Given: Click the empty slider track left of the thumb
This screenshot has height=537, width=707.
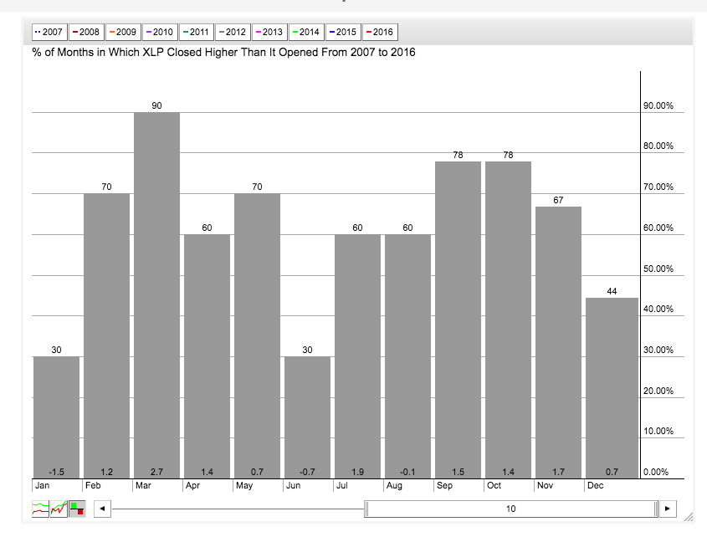Looking at the screenshot, I should click(x=238, y=509).
